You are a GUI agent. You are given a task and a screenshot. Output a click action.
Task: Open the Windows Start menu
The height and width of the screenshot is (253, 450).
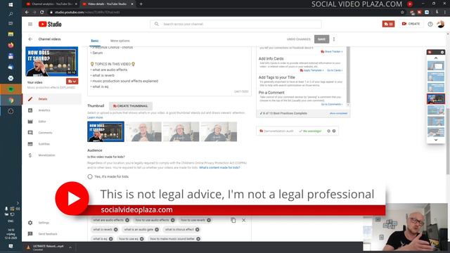(x=11, y=5)
